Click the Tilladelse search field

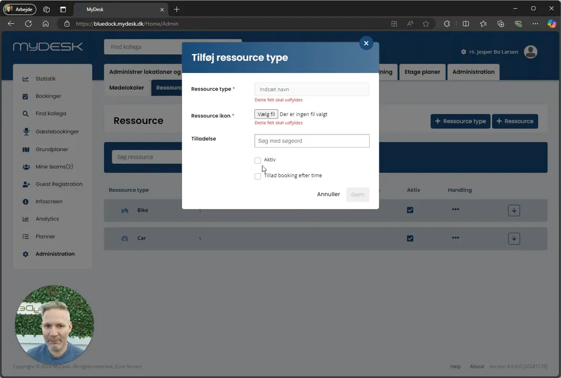[311, 141]
